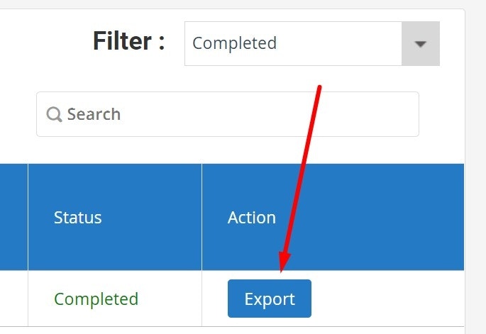Select the green Completed status text
The height and width of the screenshot is (334, 486).
pos(96,299)
